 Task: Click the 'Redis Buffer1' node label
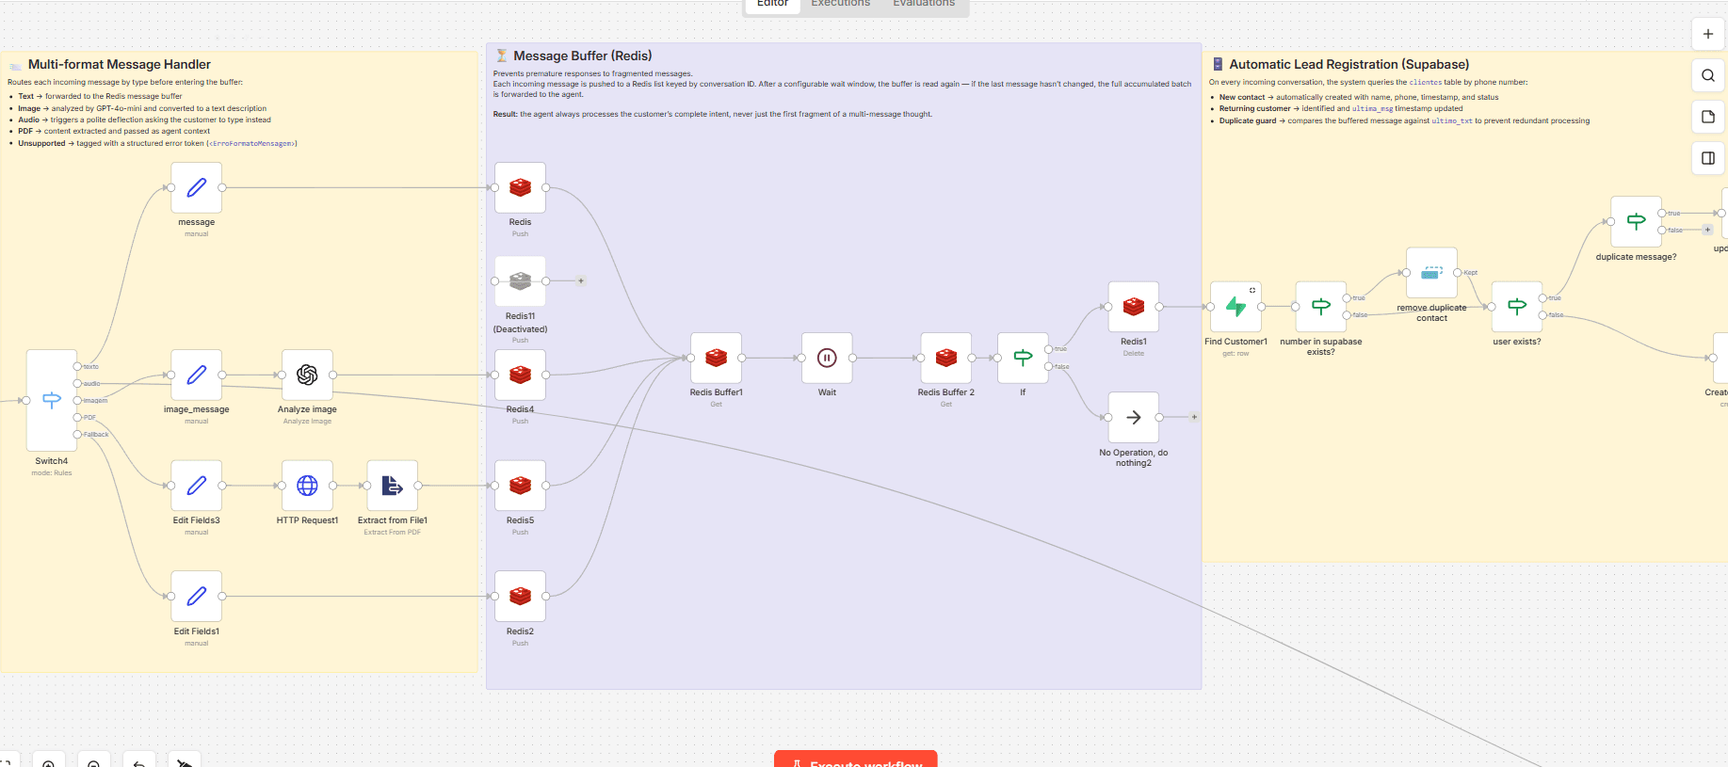coord(716,392)
